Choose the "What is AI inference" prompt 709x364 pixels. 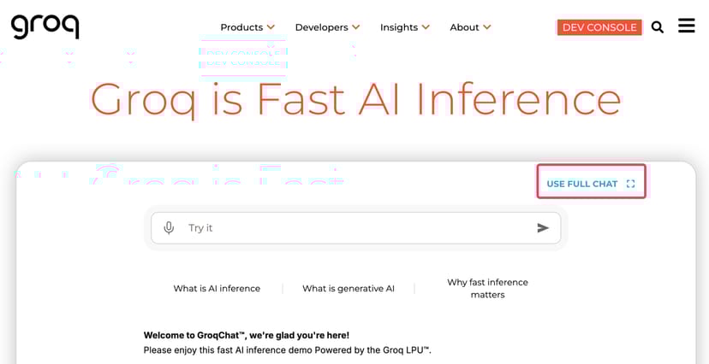pyautogui.click(x=217, y=289)
